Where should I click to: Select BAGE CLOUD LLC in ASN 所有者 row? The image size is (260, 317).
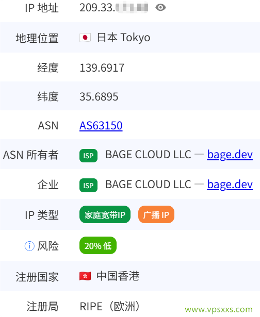[x=148, y=155]
